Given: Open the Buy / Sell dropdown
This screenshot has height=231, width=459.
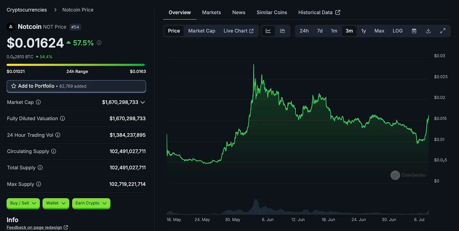Looking at the screenshot, I should [x=23, y=203].
